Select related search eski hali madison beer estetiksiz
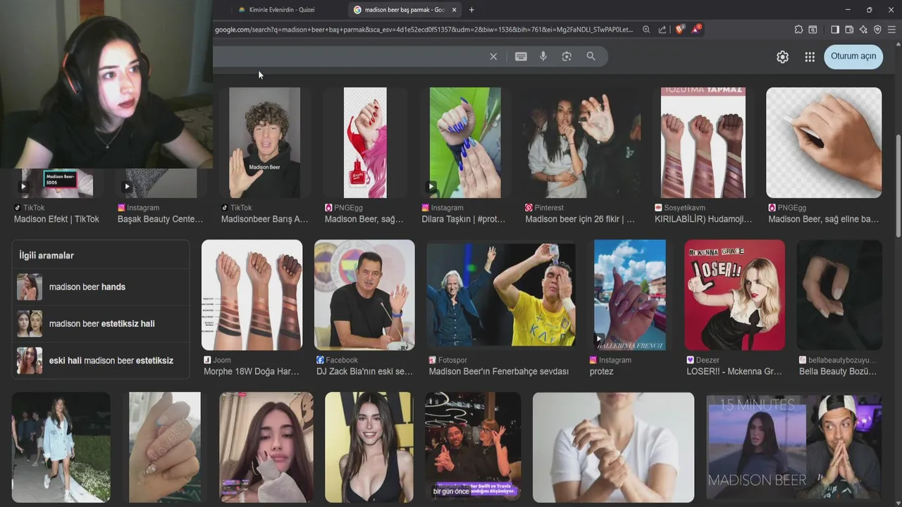This screenshot has height=507, width=902. (x=101, y=360)
